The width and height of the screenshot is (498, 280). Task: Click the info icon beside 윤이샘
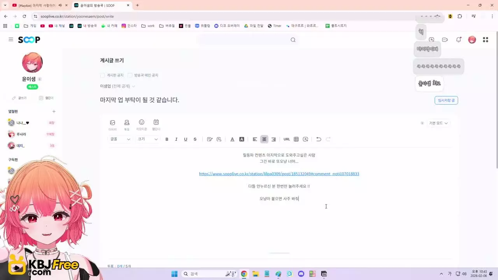[x=40, y=79]
